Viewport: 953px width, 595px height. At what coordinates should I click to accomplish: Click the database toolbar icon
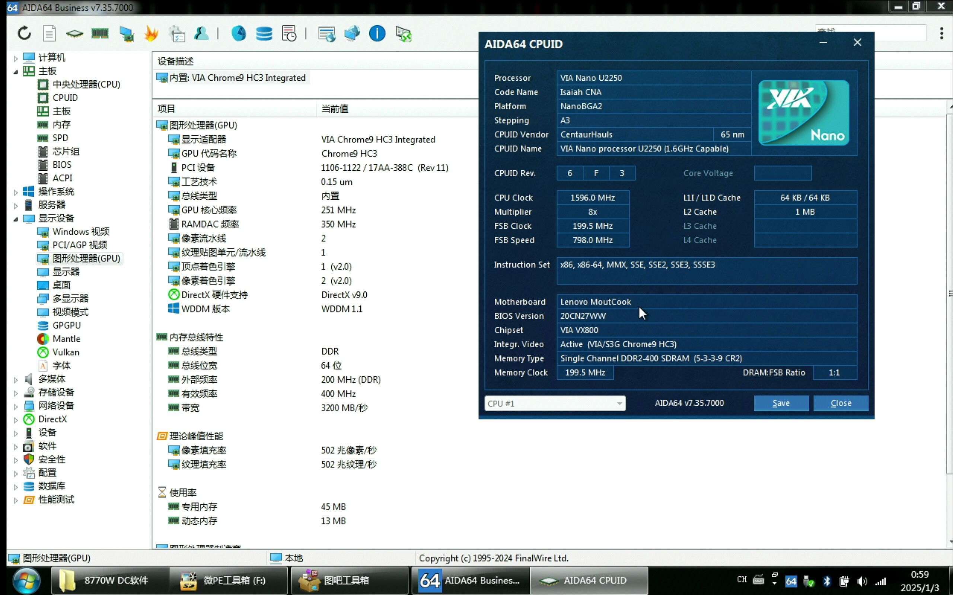264,33
